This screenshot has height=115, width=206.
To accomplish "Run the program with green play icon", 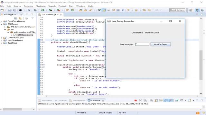I will pyautogui.click(x=43, y=10).
